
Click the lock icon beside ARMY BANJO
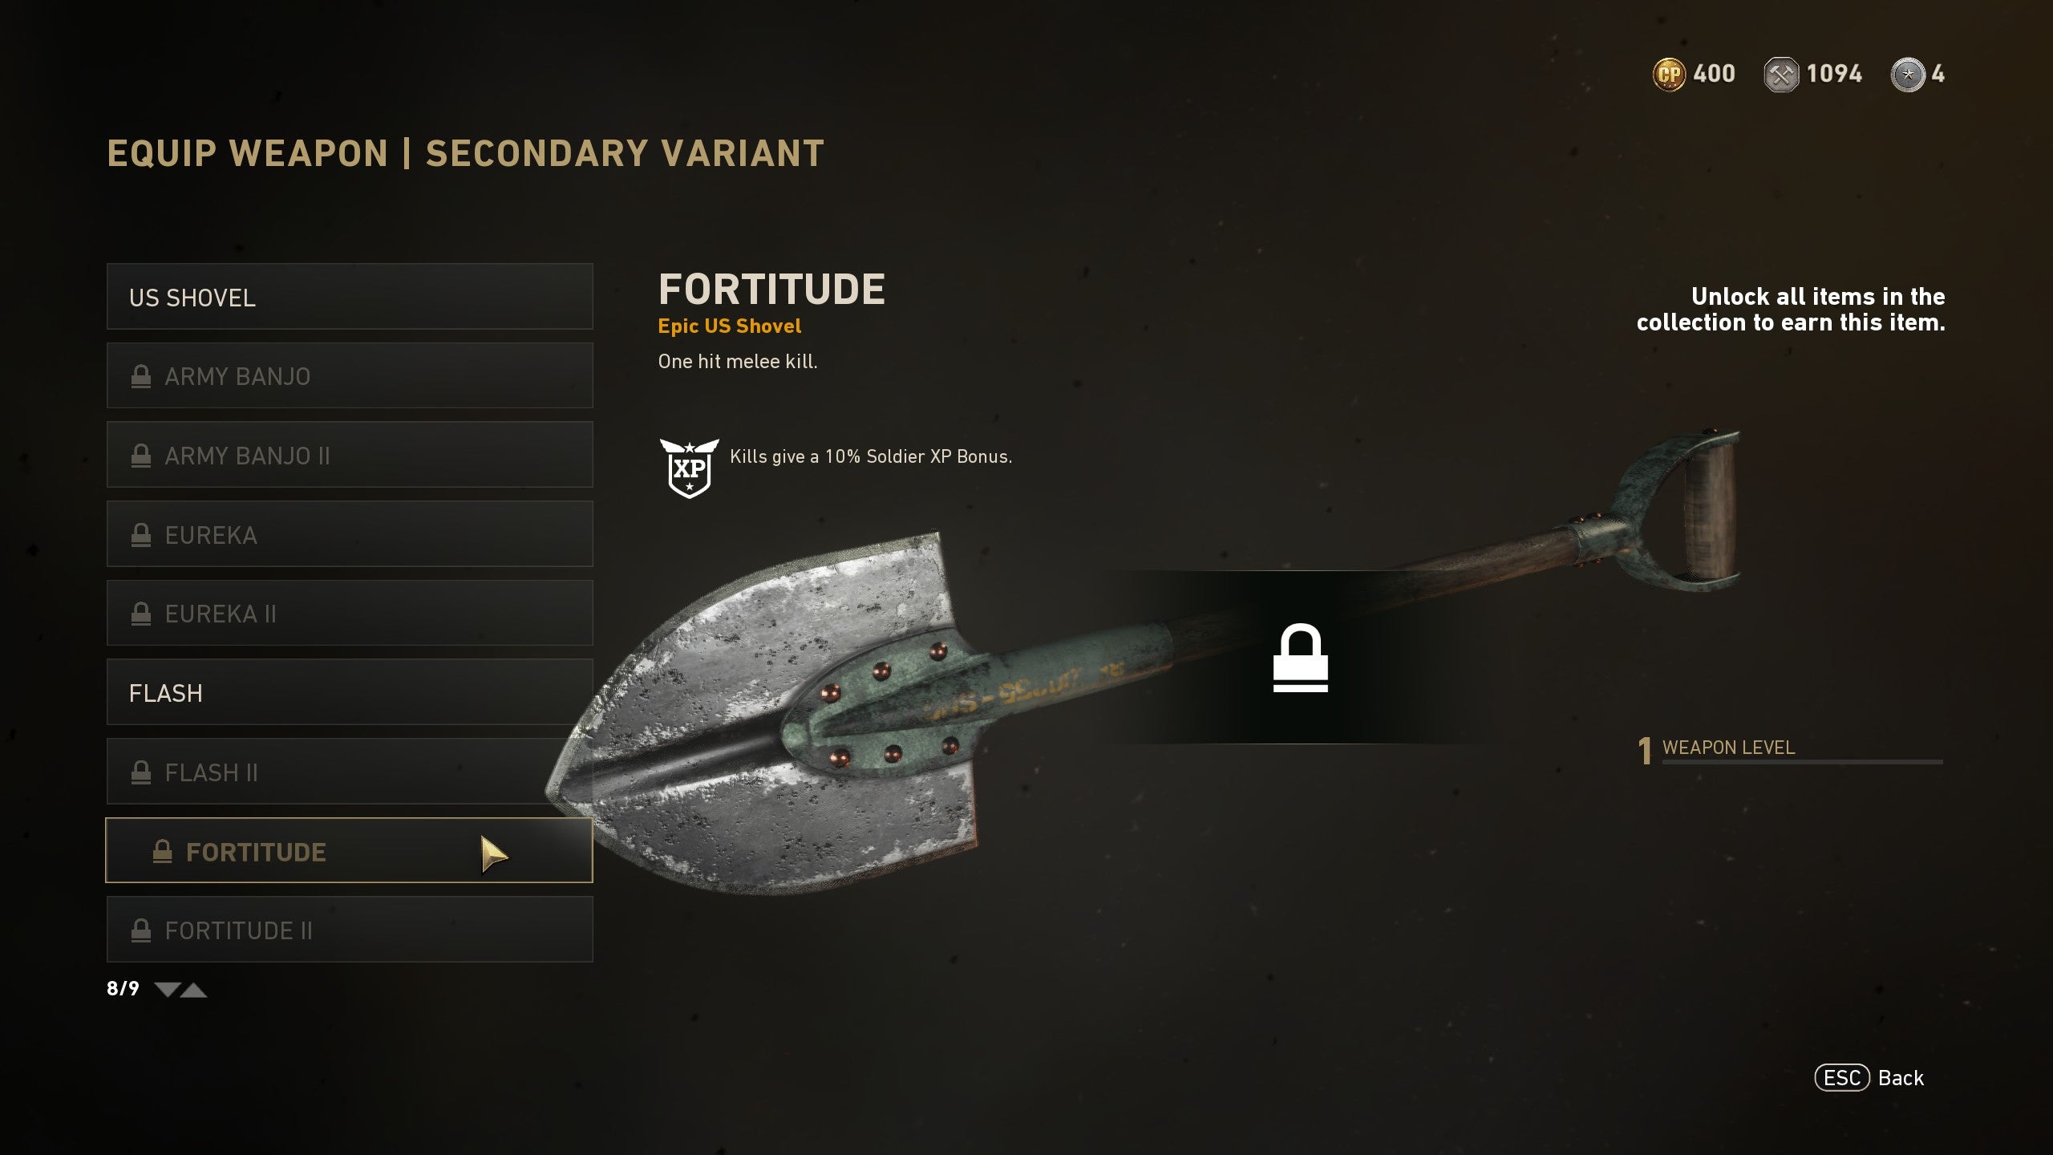pyautogui.click(x=141, y=376)
